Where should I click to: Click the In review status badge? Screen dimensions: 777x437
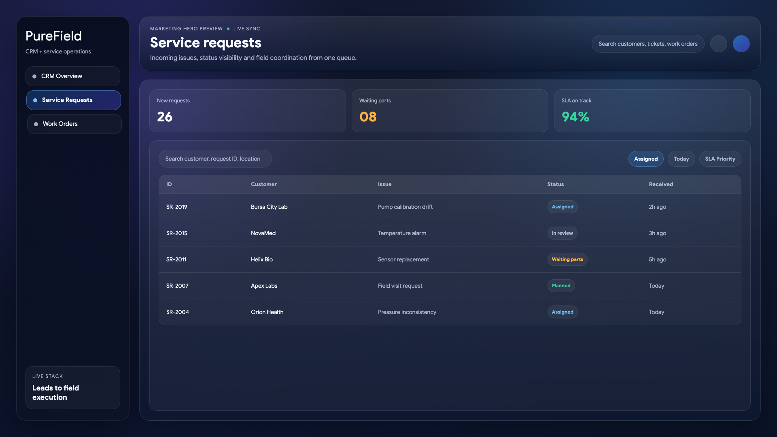tap(563, 233)
